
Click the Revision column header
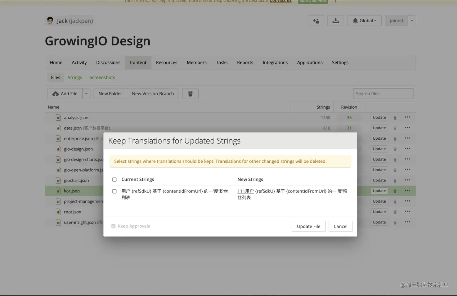349,107
